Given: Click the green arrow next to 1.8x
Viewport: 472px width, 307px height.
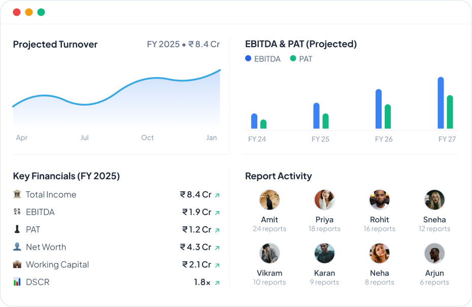Looking at the screenshot, I should pos(217,283).
